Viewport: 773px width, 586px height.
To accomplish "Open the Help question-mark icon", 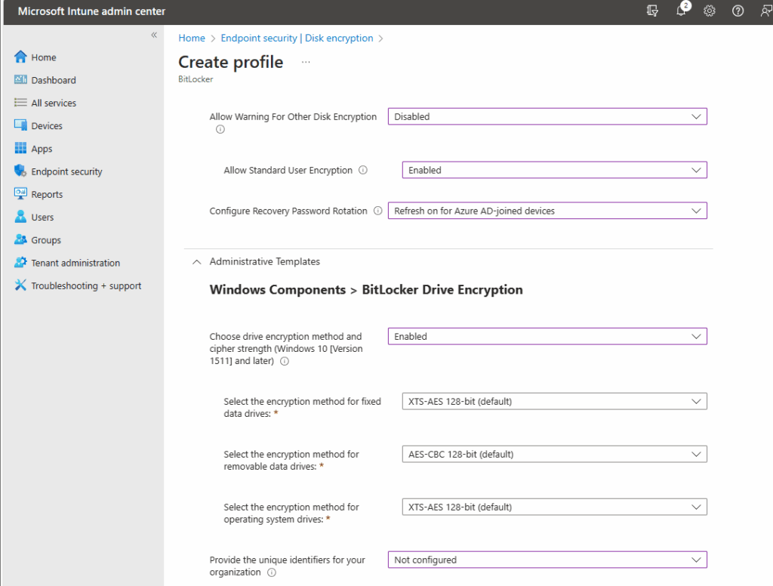I will [738, 11].
